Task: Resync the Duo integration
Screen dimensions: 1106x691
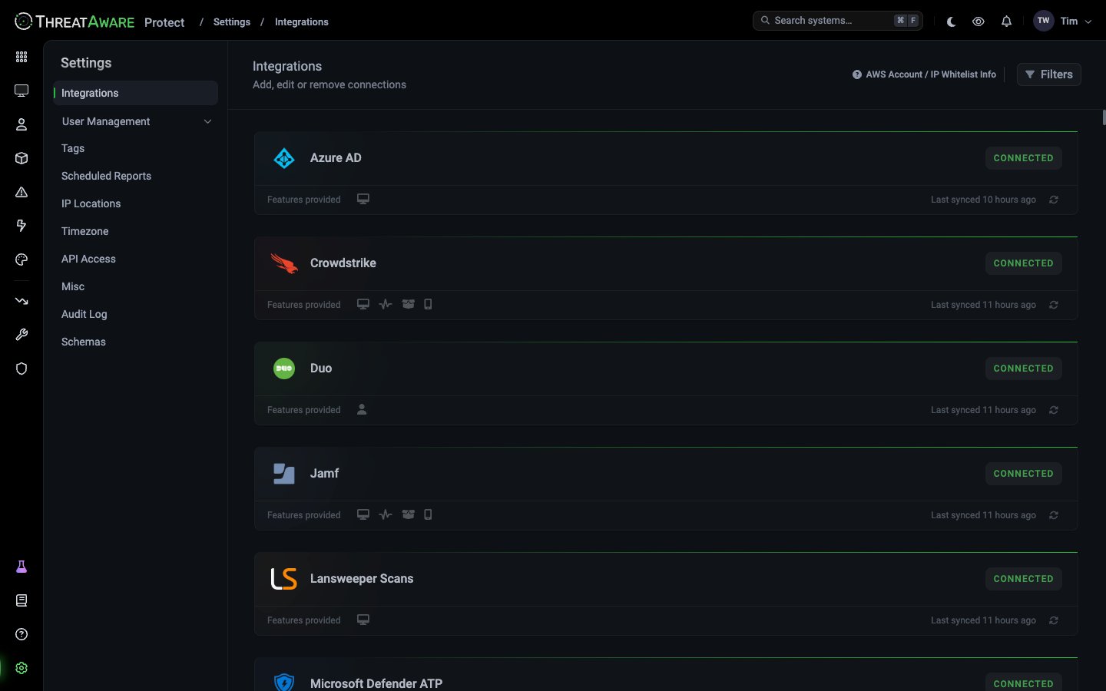Action: tap(1054, 410)
